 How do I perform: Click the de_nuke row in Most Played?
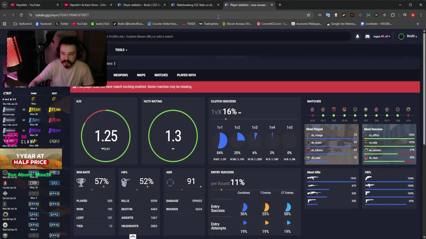pos(331,158)
